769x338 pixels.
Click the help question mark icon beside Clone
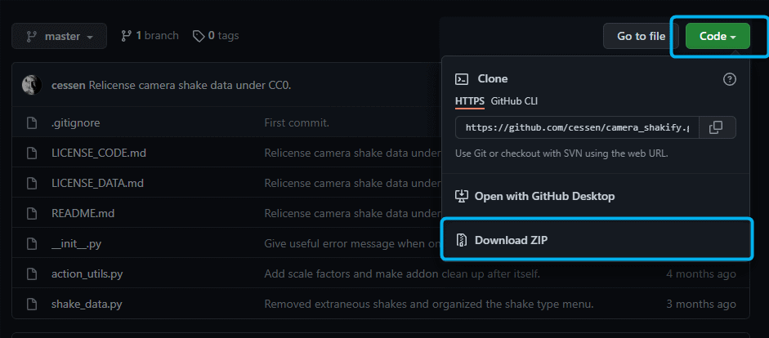point(729,79)
